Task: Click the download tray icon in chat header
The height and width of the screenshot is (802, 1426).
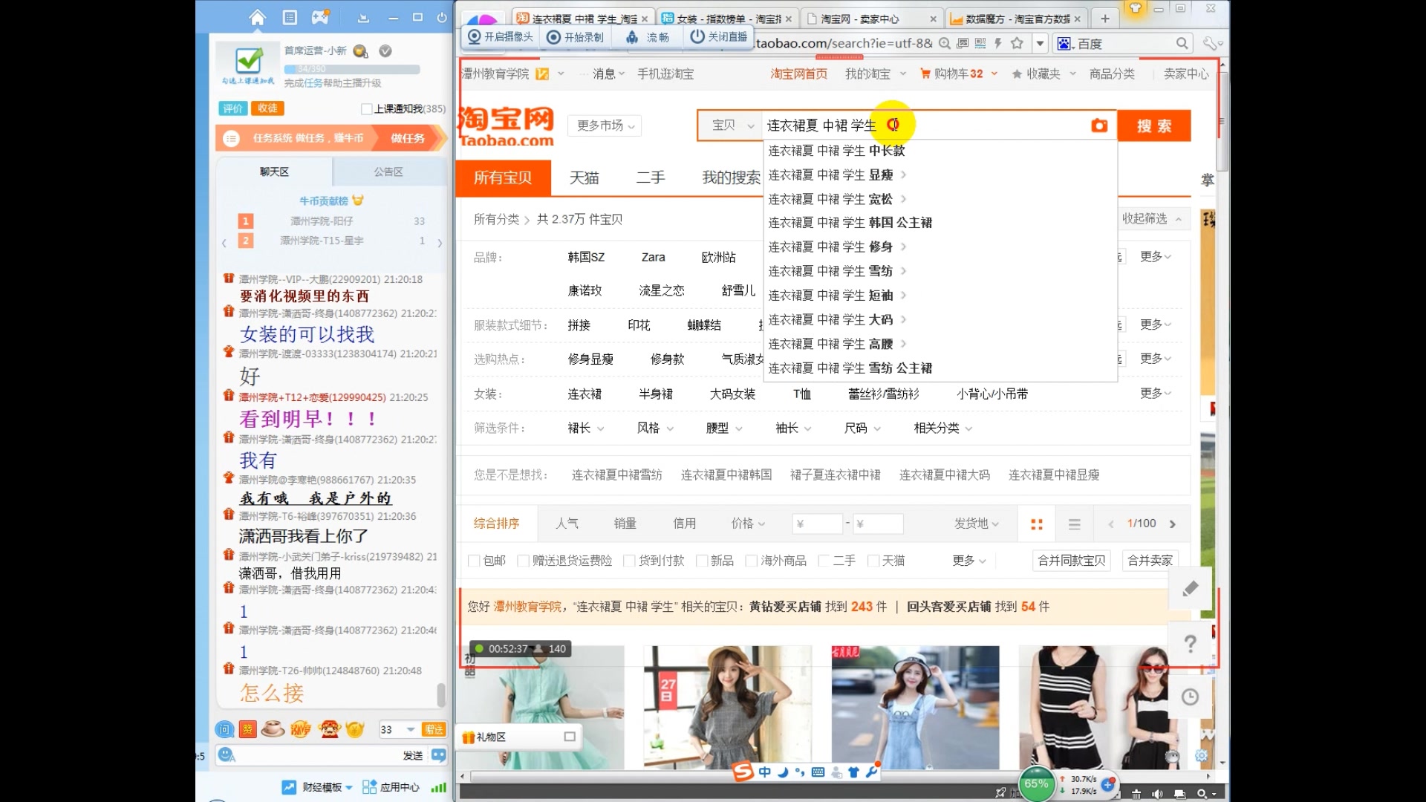Action: (363, 18)
